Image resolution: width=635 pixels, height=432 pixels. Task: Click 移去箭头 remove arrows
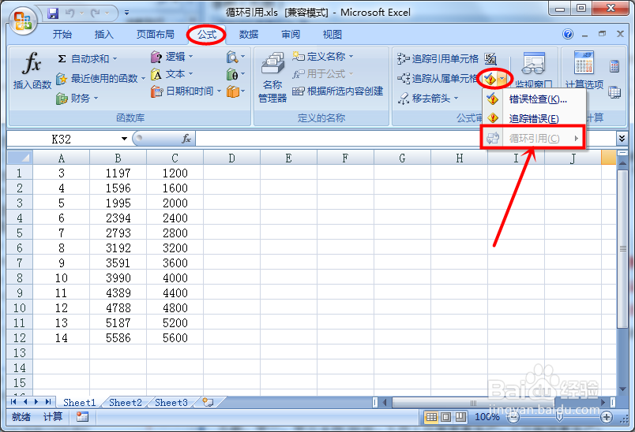pyautogui.click(x=427, y=99)
